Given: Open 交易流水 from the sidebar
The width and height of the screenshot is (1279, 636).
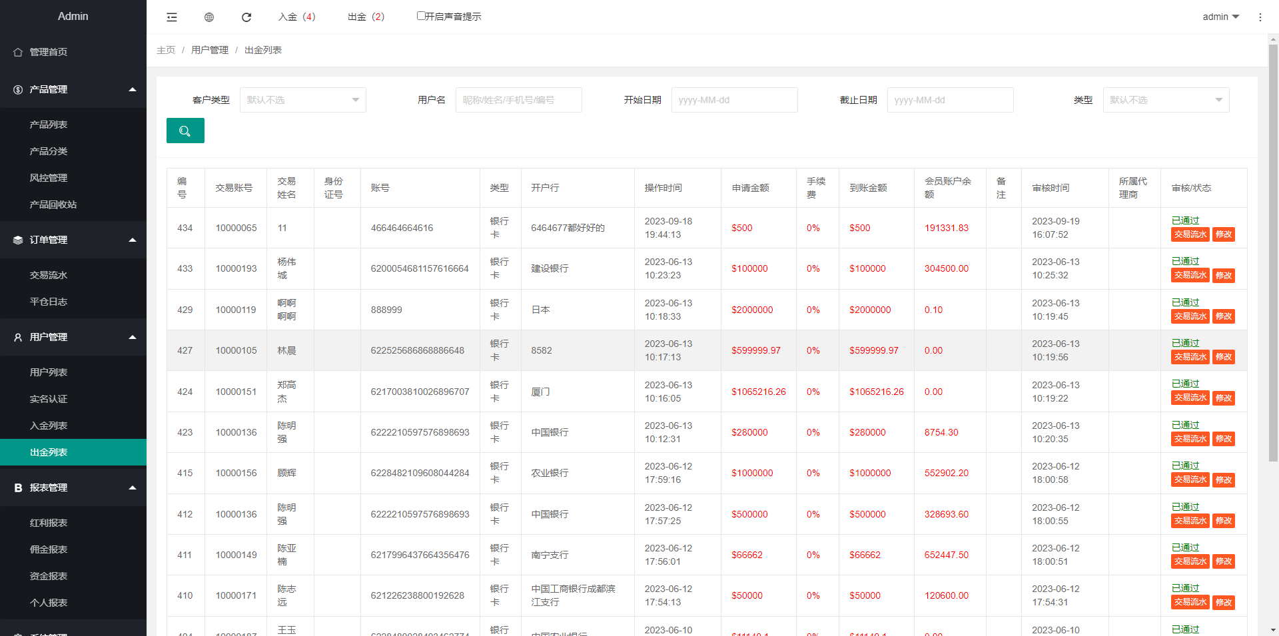Looking at the screenshot, I should (x=47, y=274).
